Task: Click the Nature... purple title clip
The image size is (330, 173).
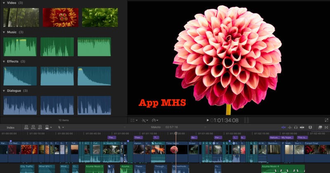Action: click(274, 138)
